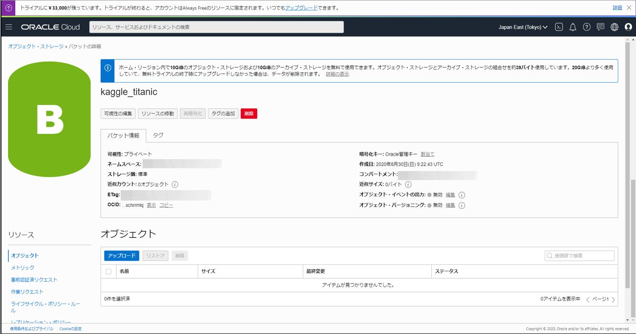Tick the select-all checkbox in objects table
The image size is (636, 334).
pos(108,272)
